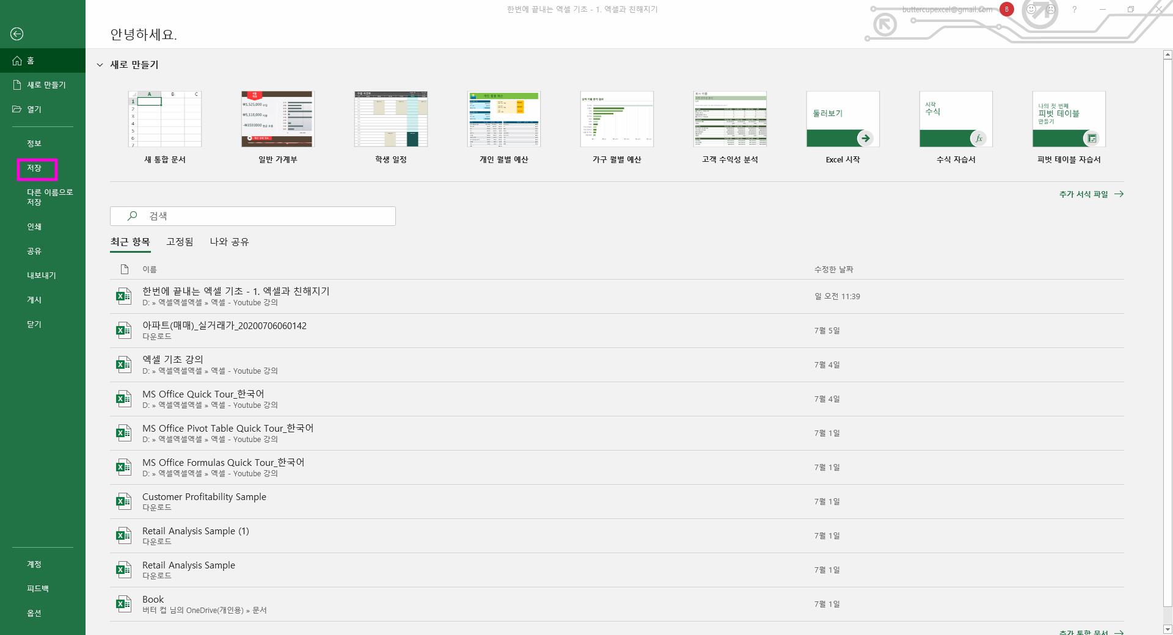Open 피드백 feedback page
This screenshot has width=1173, height=635.
click(43, 589)
